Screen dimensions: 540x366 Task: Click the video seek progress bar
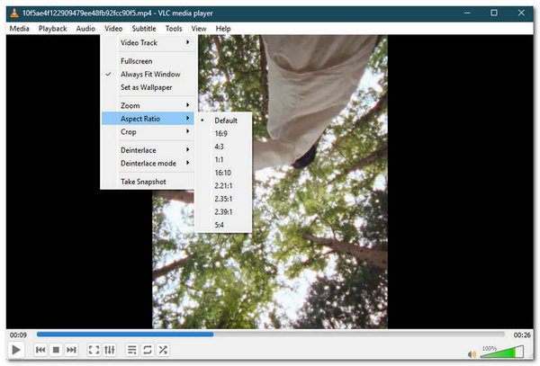270,334
